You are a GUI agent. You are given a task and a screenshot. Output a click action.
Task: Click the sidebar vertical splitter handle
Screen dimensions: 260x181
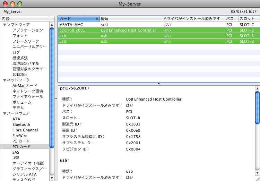click(56, 98)
